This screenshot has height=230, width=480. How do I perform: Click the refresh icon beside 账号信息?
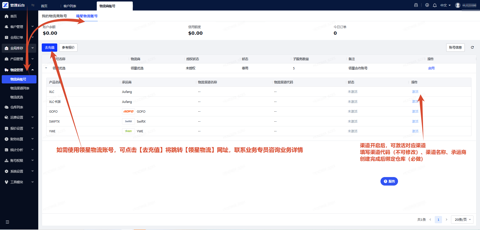472,47
